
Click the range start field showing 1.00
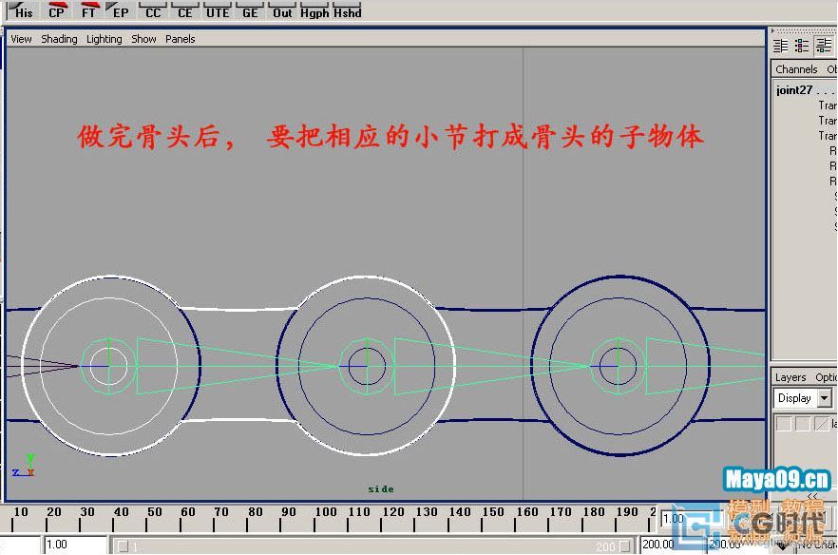pos(75,545)
